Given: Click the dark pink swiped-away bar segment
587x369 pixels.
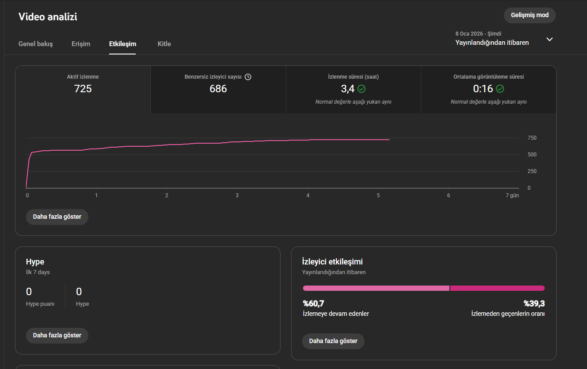Looking at the screenshot, I should tap(497, 288).
